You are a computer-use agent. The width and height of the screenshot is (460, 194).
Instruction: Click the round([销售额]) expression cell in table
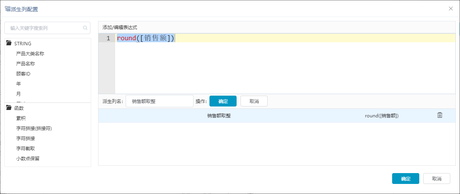click(382, 116)
